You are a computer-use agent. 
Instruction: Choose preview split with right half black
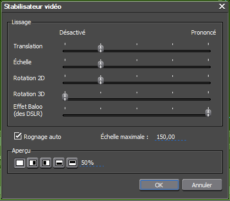[33, 163]
